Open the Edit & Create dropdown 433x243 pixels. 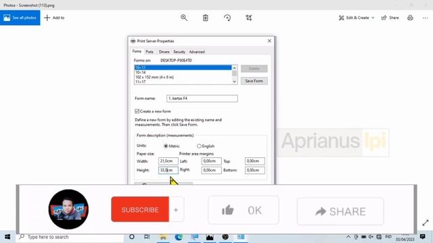[x=357, y=18]
